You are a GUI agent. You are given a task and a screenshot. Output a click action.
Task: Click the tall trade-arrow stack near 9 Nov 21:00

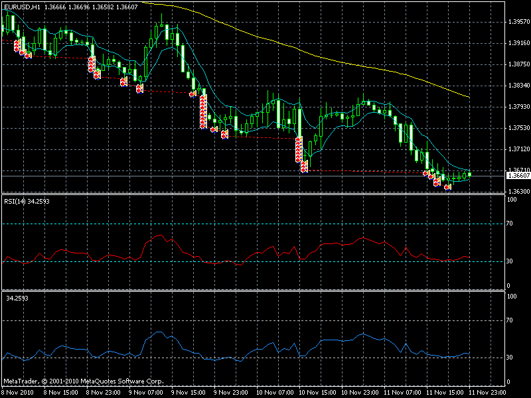[203, 112]
